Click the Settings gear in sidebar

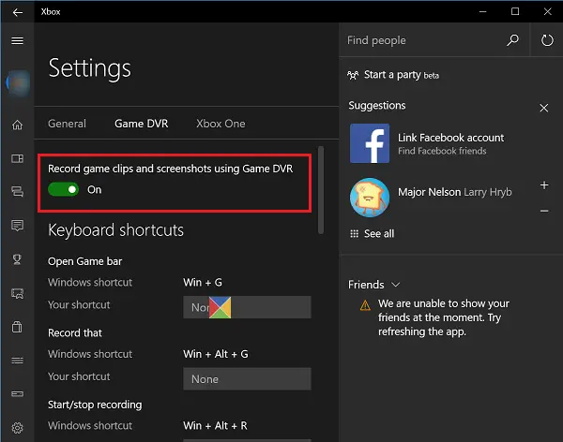pos(17,428)
